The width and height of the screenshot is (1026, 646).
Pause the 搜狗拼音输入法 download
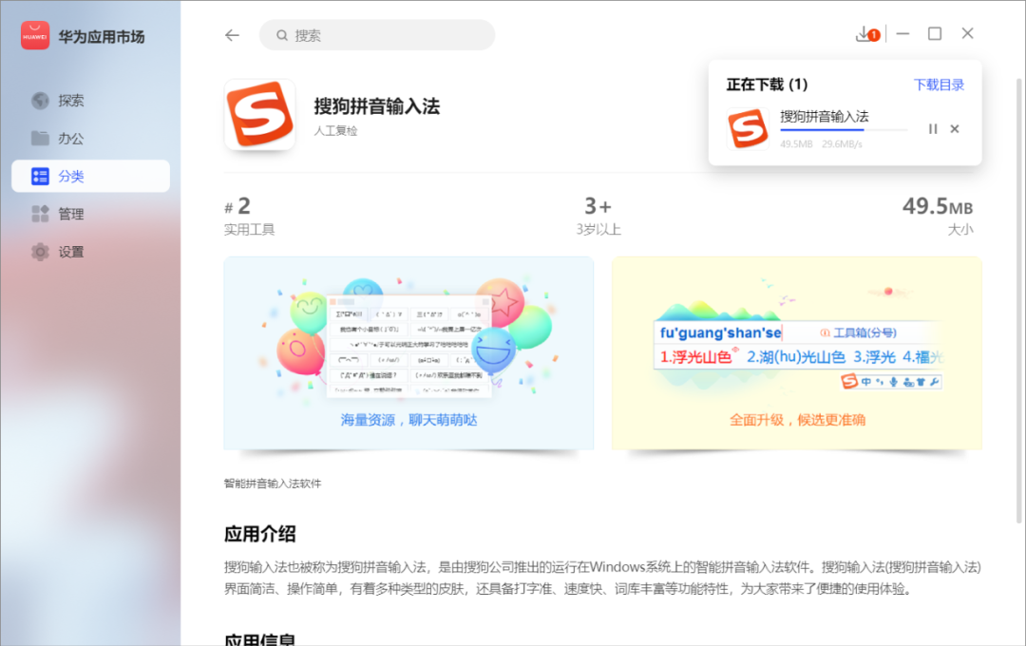[x=933, y=129]
